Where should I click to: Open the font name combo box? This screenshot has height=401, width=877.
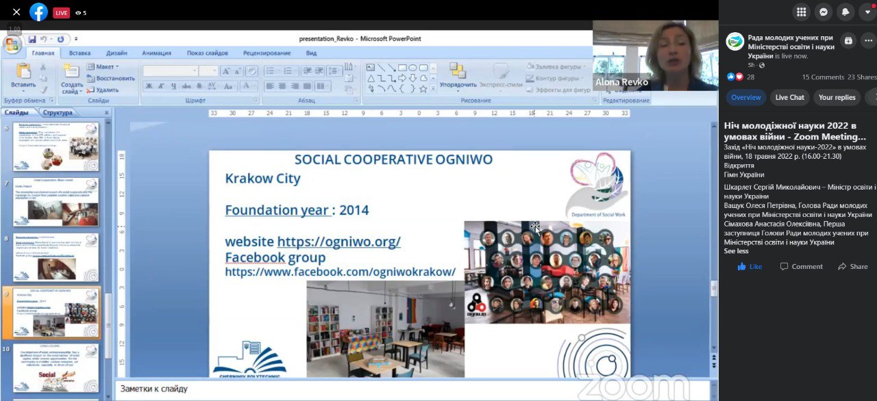pyautogui.click(x=170, y=70)
